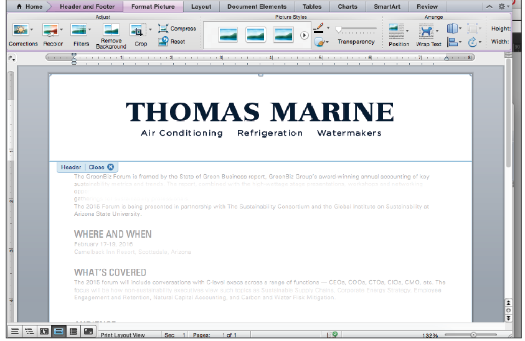Collapse the ribbon with chevron
This screenshot has height=341, width=525.
pyautogui.click(x=489, y=6)
